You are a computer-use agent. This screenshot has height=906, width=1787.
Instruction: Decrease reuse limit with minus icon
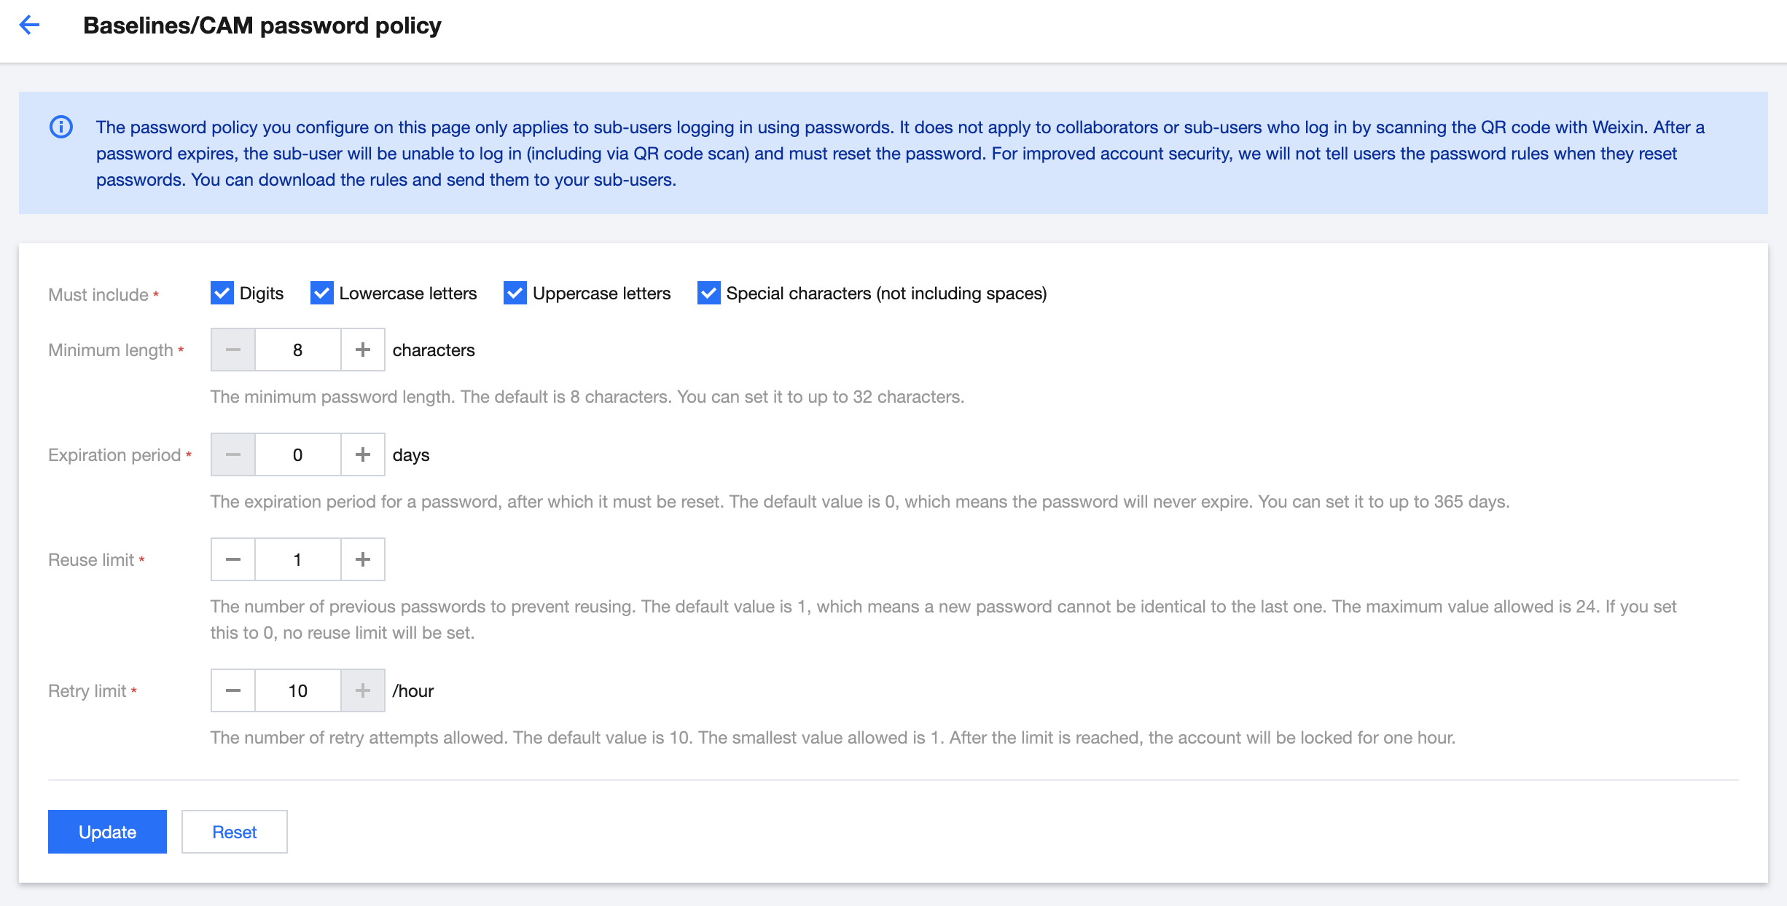[233, 559]
